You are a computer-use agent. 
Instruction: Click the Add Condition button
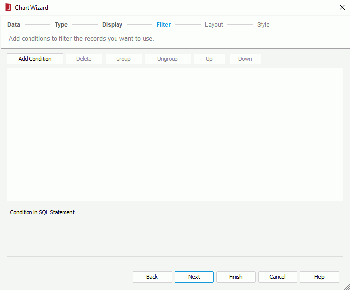pyautogui.click(x=35, y=59)
